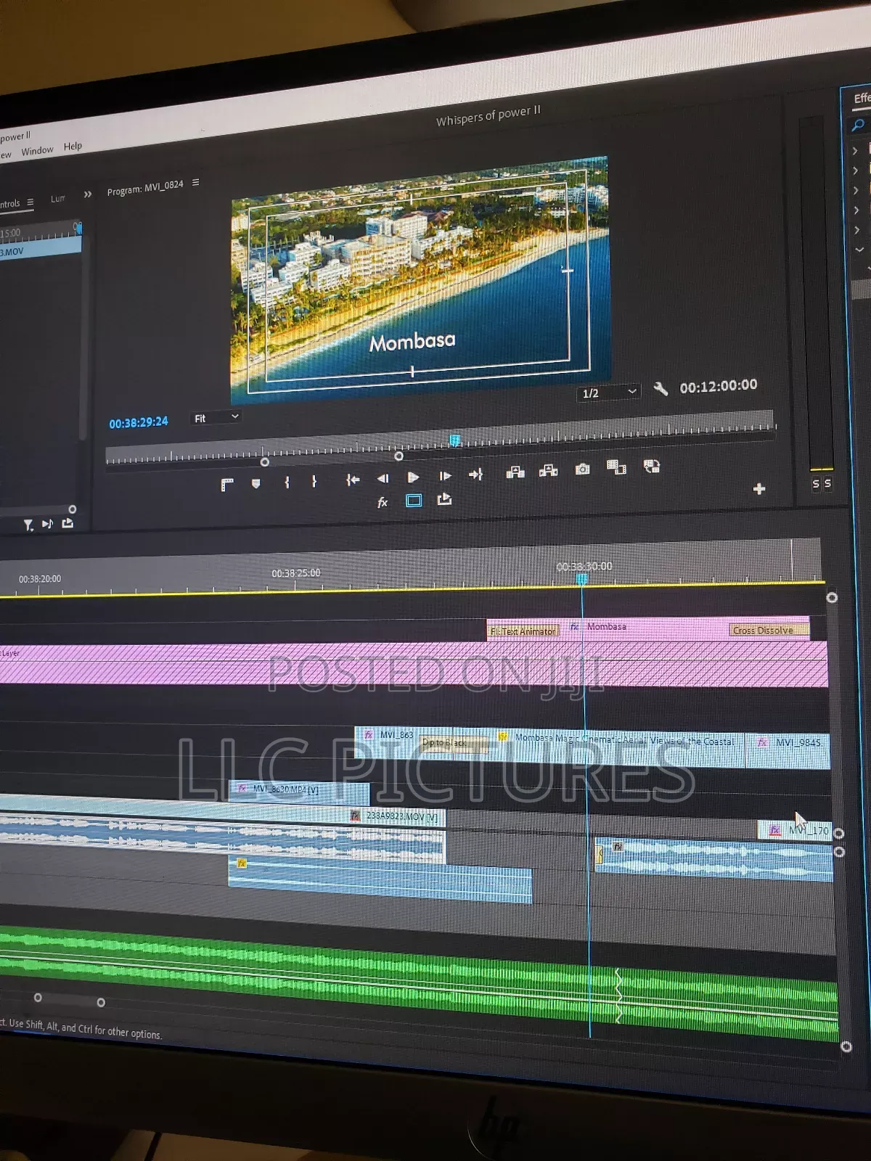
Task: Toggle the global FX mute button
Action: pos(383,502)
